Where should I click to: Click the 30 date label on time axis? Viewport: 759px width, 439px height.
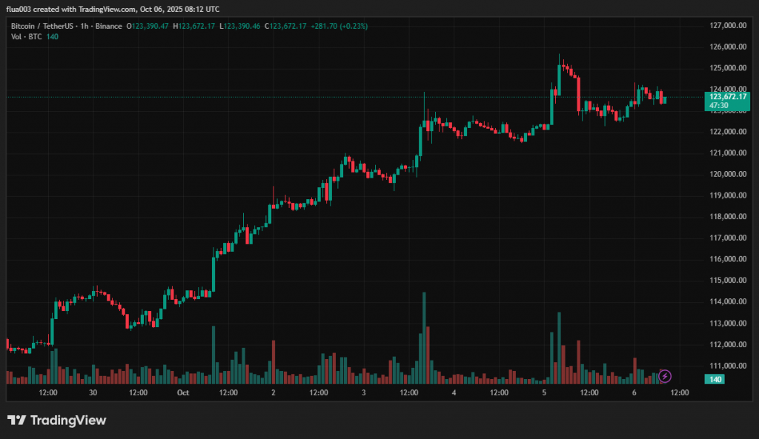pos(93,392)
